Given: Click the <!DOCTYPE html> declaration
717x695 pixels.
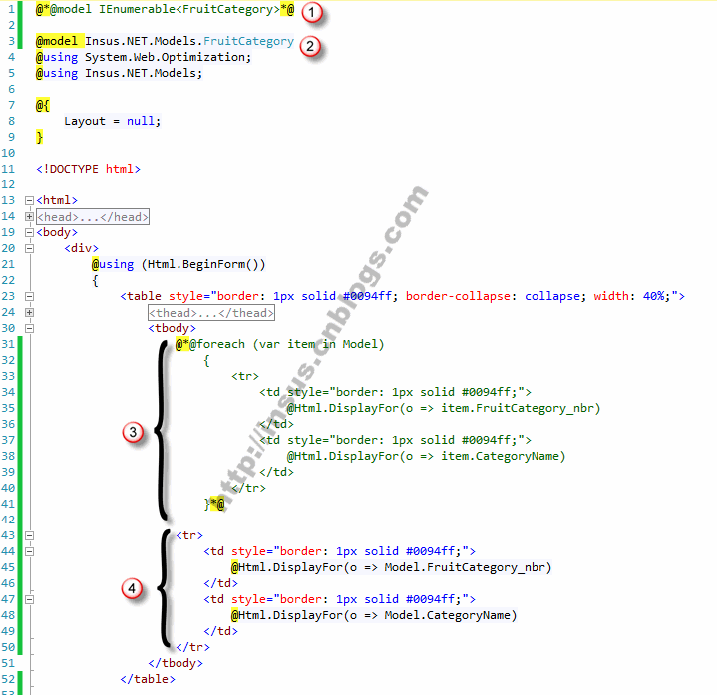Looking at the screenshot, I should click(x=88, y=169).
